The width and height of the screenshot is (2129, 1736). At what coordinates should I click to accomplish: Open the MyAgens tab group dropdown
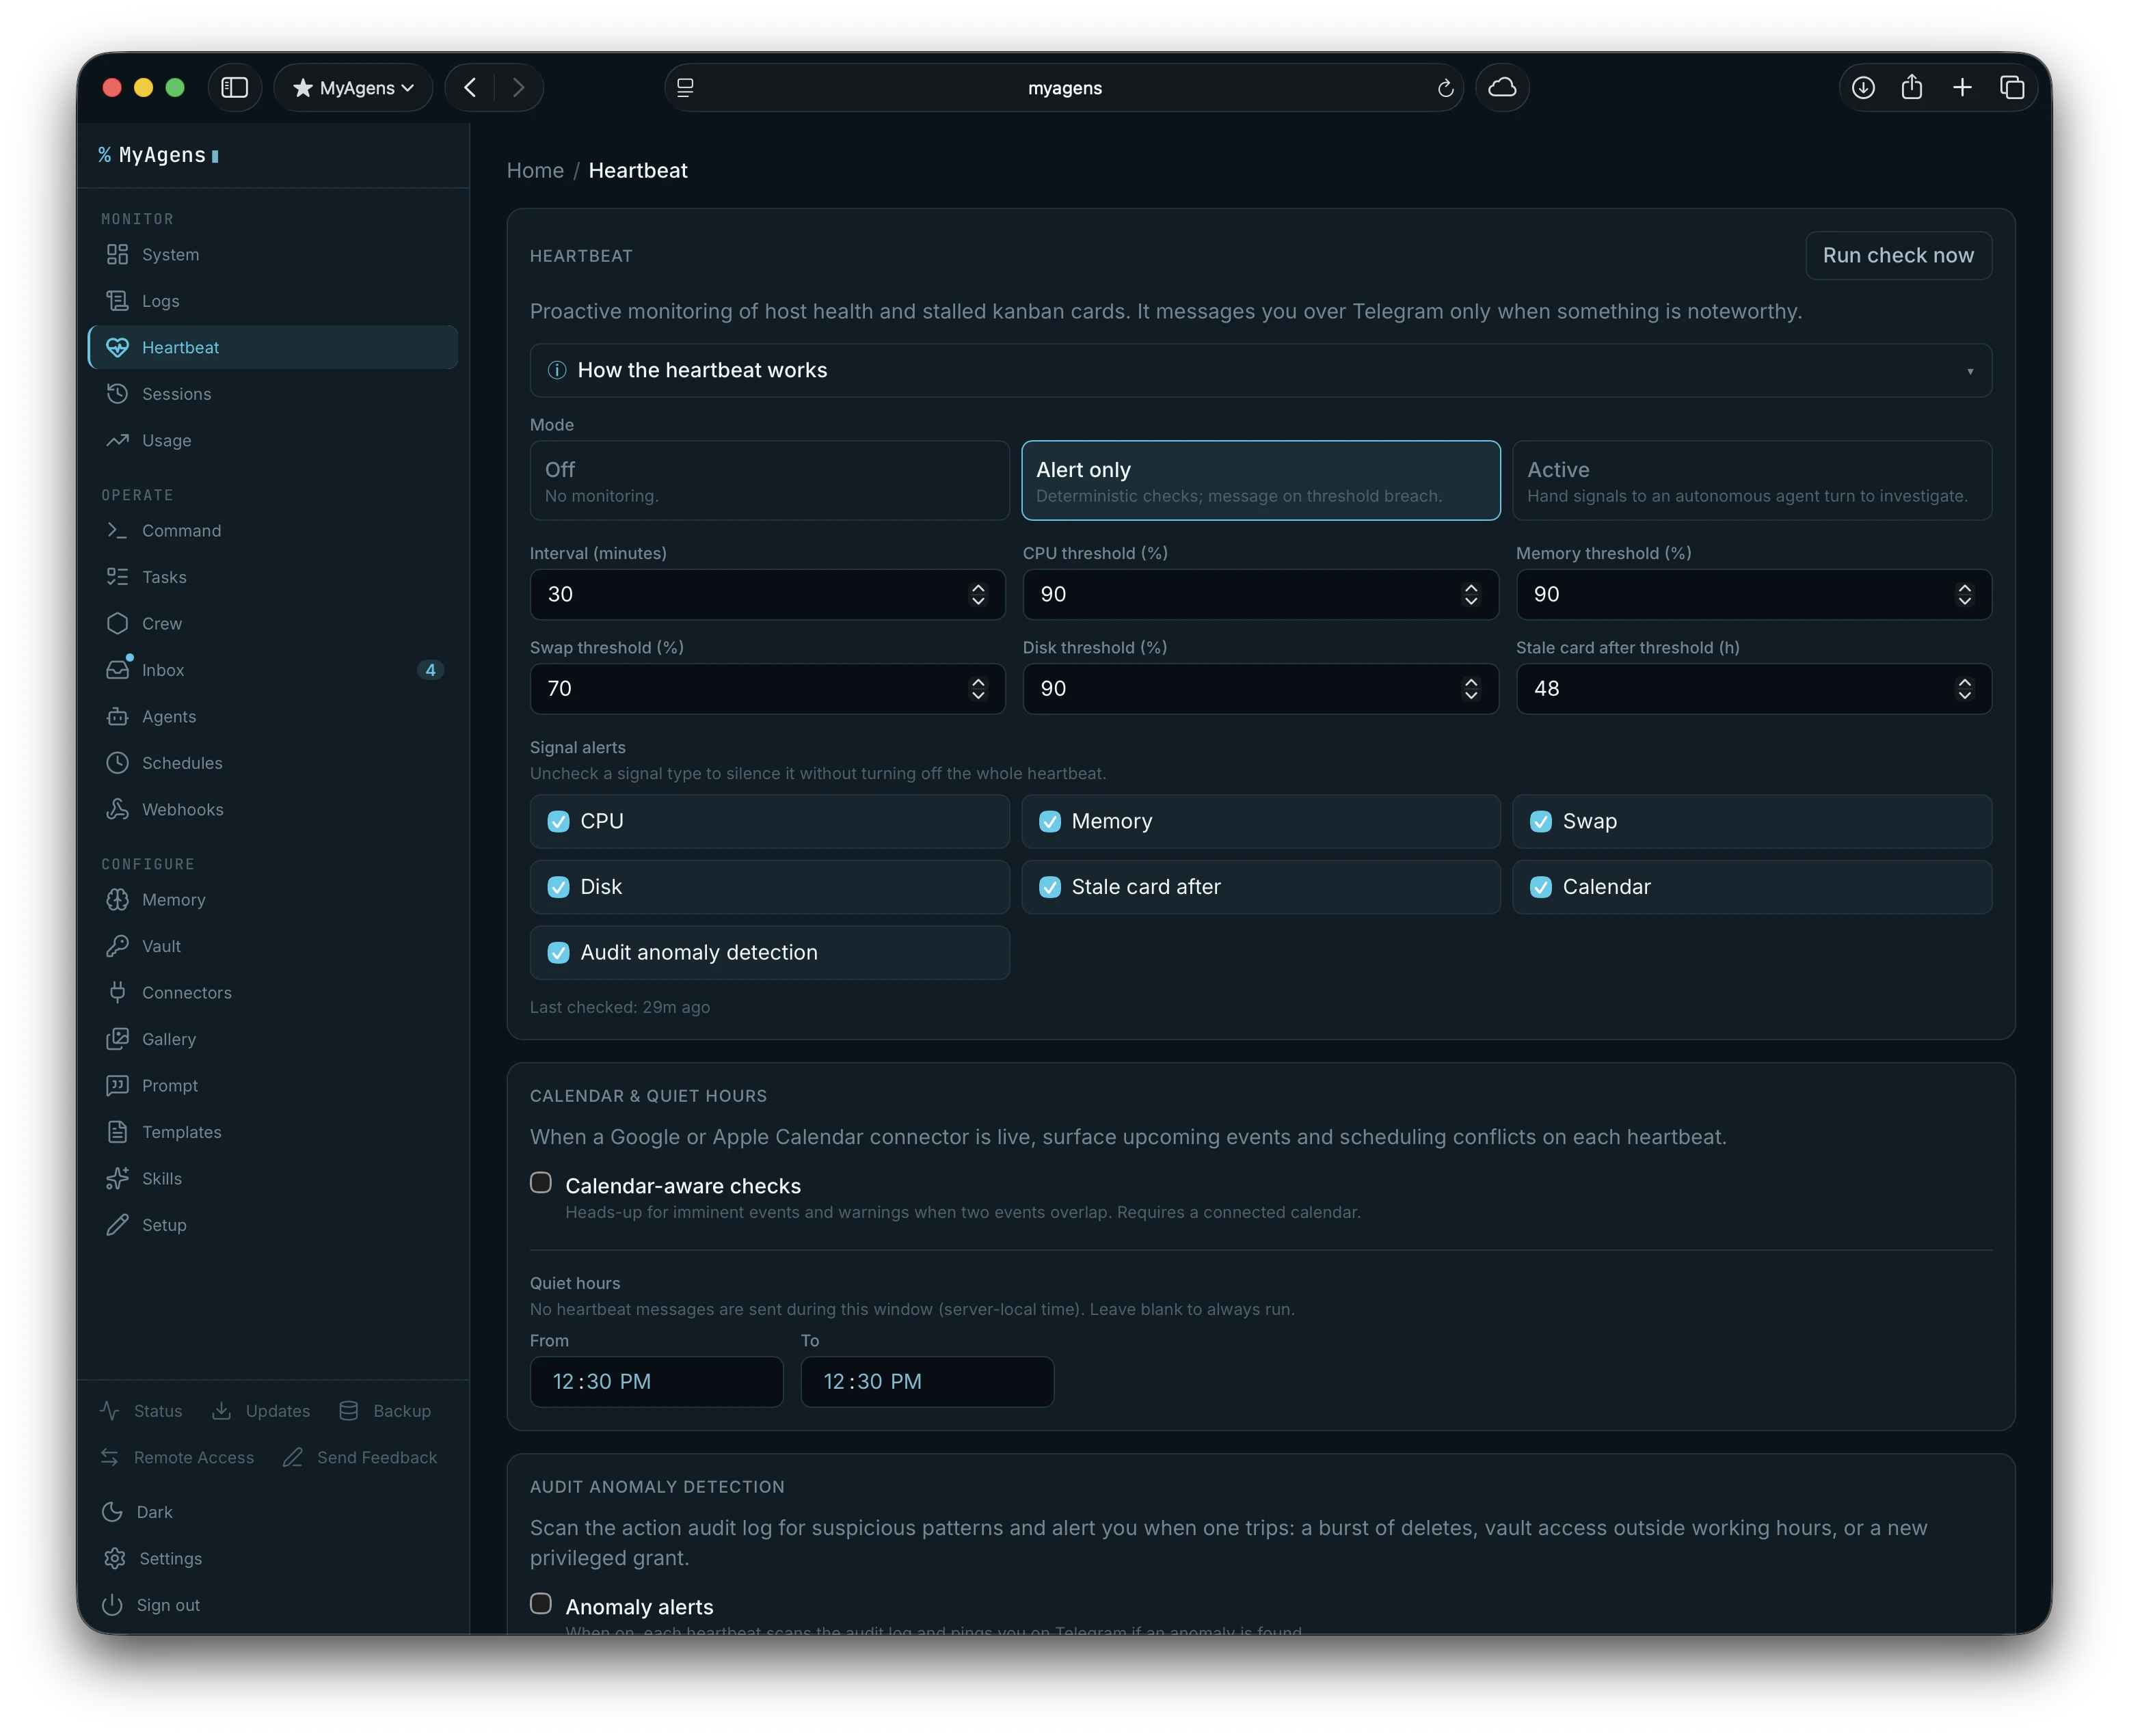353,88
